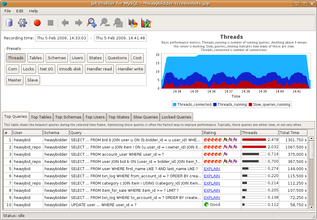Click scrollbar up arrow in query table

click(311, 139)
